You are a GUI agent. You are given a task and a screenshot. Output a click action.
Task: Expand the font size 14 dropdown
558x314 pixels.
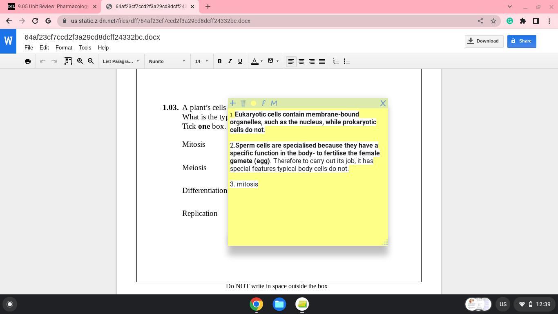coord(201,61)
